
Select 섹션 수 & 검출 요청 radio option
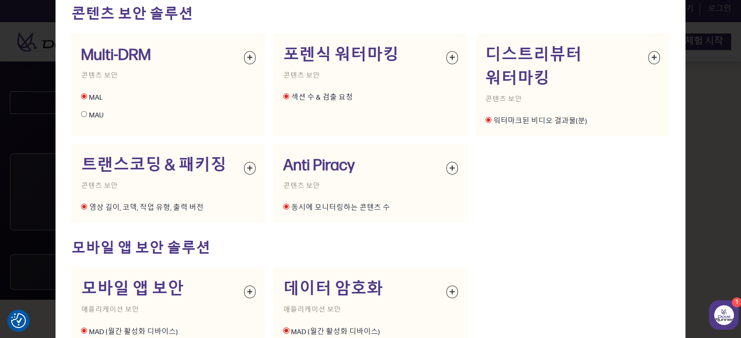[286, 97]
